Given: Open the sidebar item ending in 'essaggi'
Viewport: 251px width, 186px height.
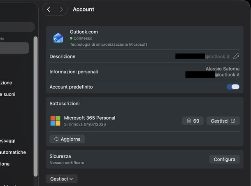Looking at the screenshot, I should point(8,141).
